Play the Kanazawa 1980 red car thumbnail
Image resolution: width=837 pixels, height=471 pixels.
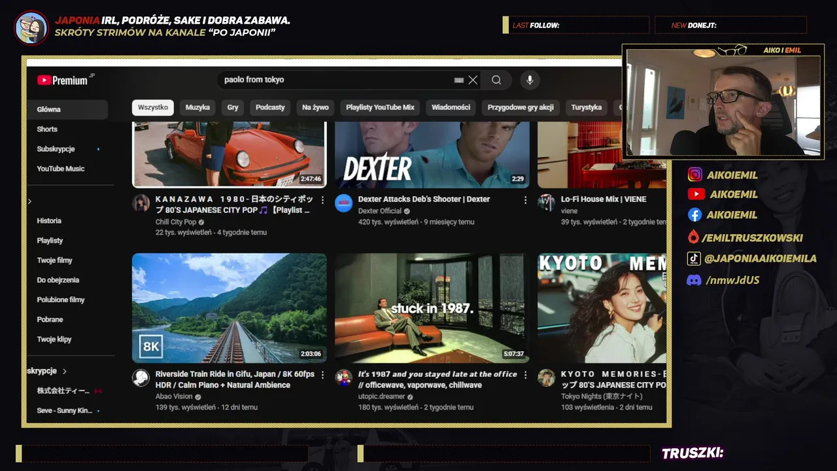click(230, 154)
